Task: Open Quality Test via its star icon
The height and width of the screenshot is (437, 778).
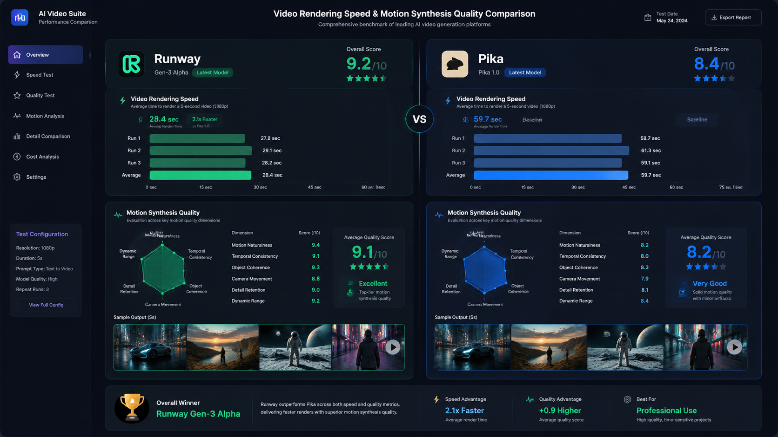Action: [17, 95]
